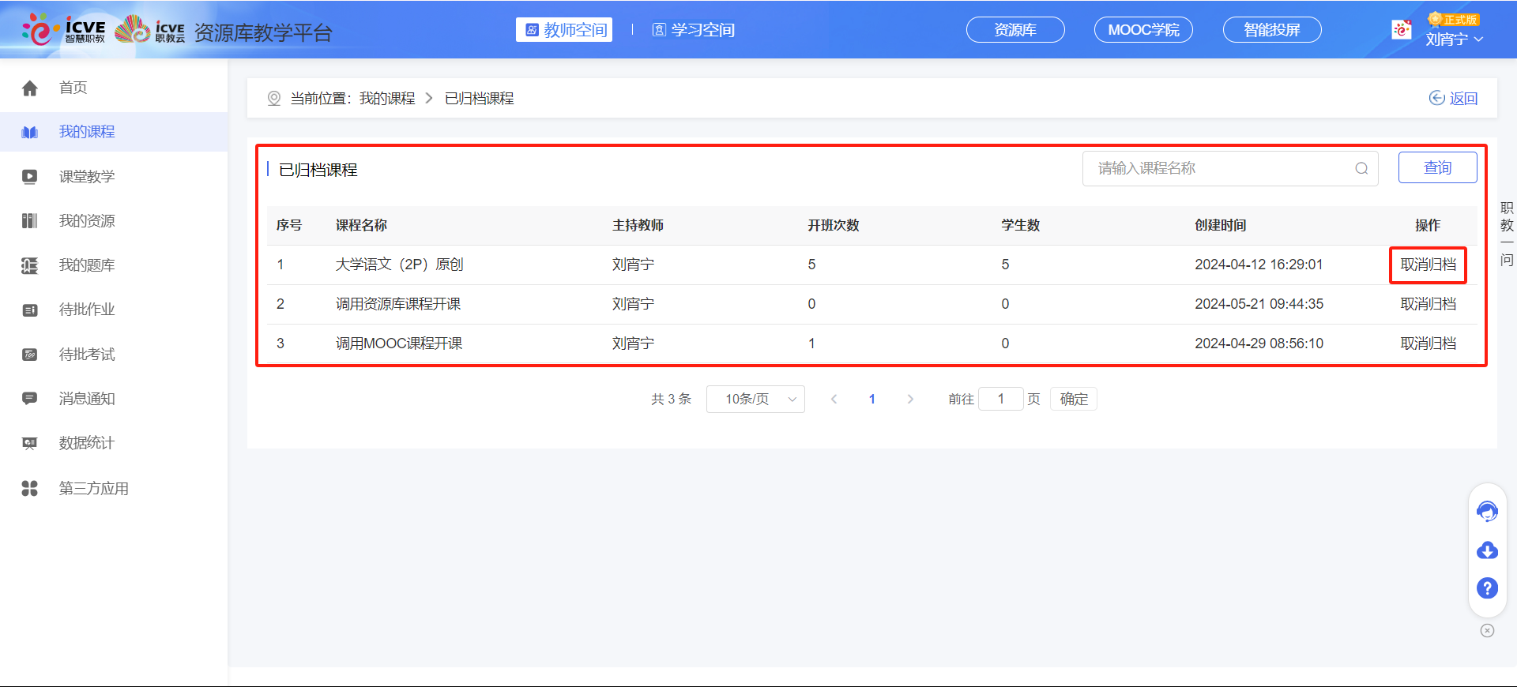The height and width of the screenshot is (687, 1517).
Task: Open 消息通知 from the sidebar
Action: coord(87,399)
